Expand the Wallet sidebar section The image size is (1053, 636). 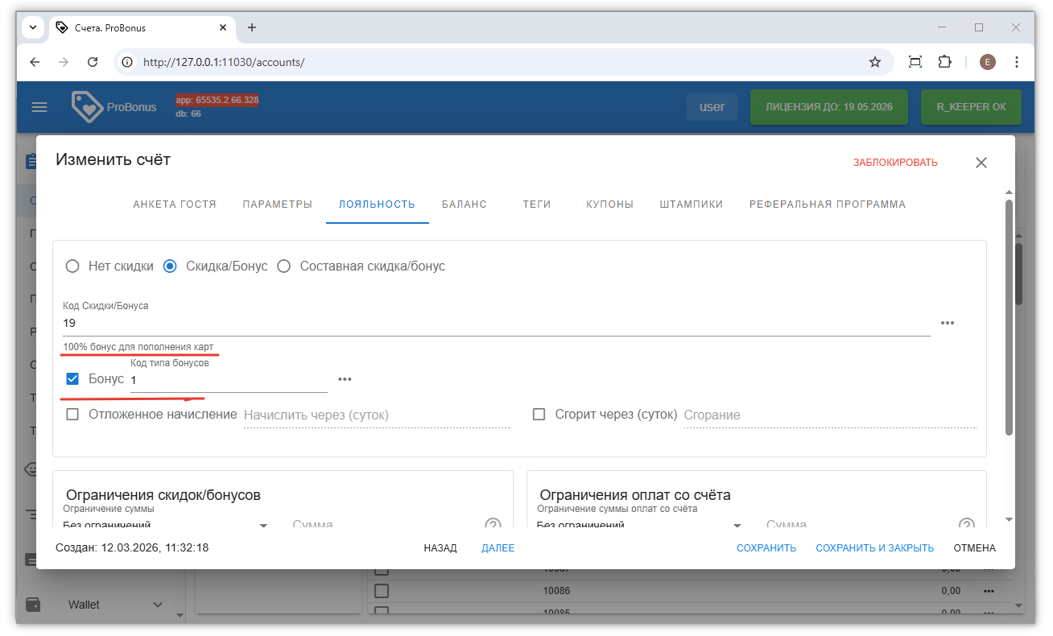(157, 605)
